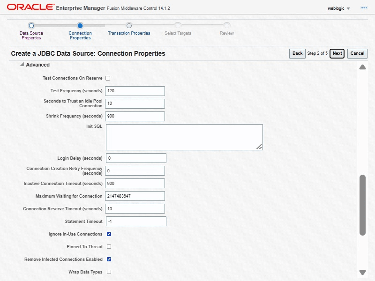Screen dimensions: 375x281
Task: Click the Connection Properties step circle
Action: click(x=80, y=26)
